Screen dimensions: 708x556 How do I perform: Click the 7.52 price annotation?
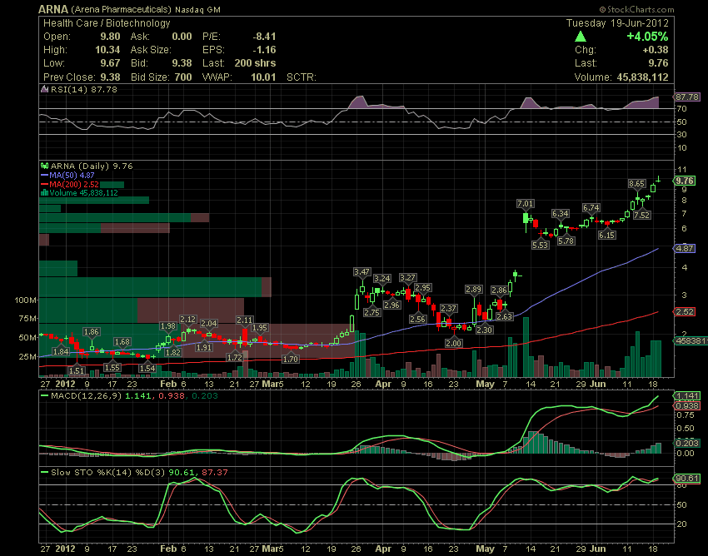coord(641,216)
